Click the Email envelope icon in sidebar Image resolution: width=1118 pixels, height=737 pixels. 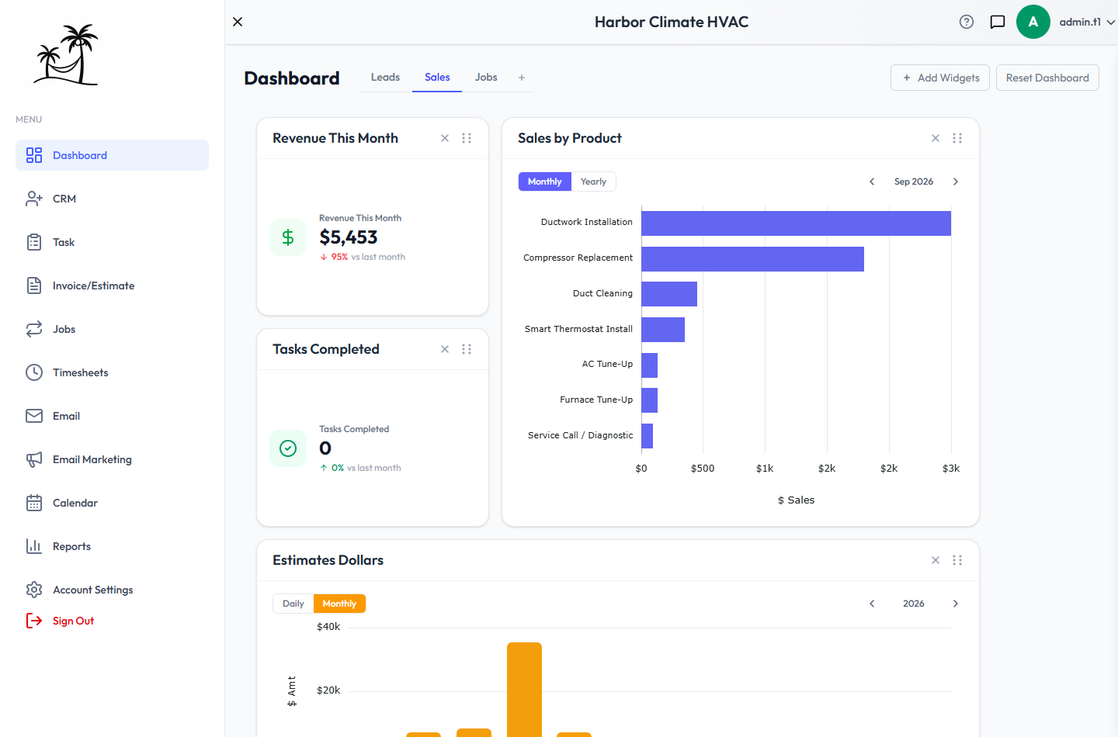click(34, 416)
